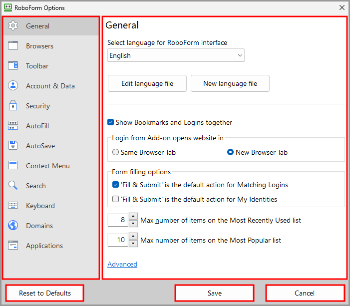Click the Keyboard icon in sidebar
The width and height of the screenshot is (350, 306).
(x=13, y=205)
